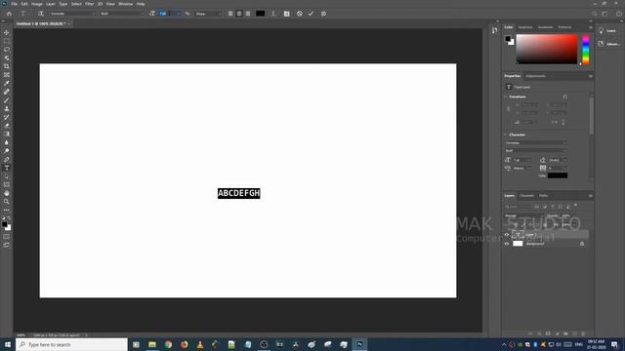Toggle text orientation in options bar
The width and height of the screenshot is (625, 351).
point(41,14)
